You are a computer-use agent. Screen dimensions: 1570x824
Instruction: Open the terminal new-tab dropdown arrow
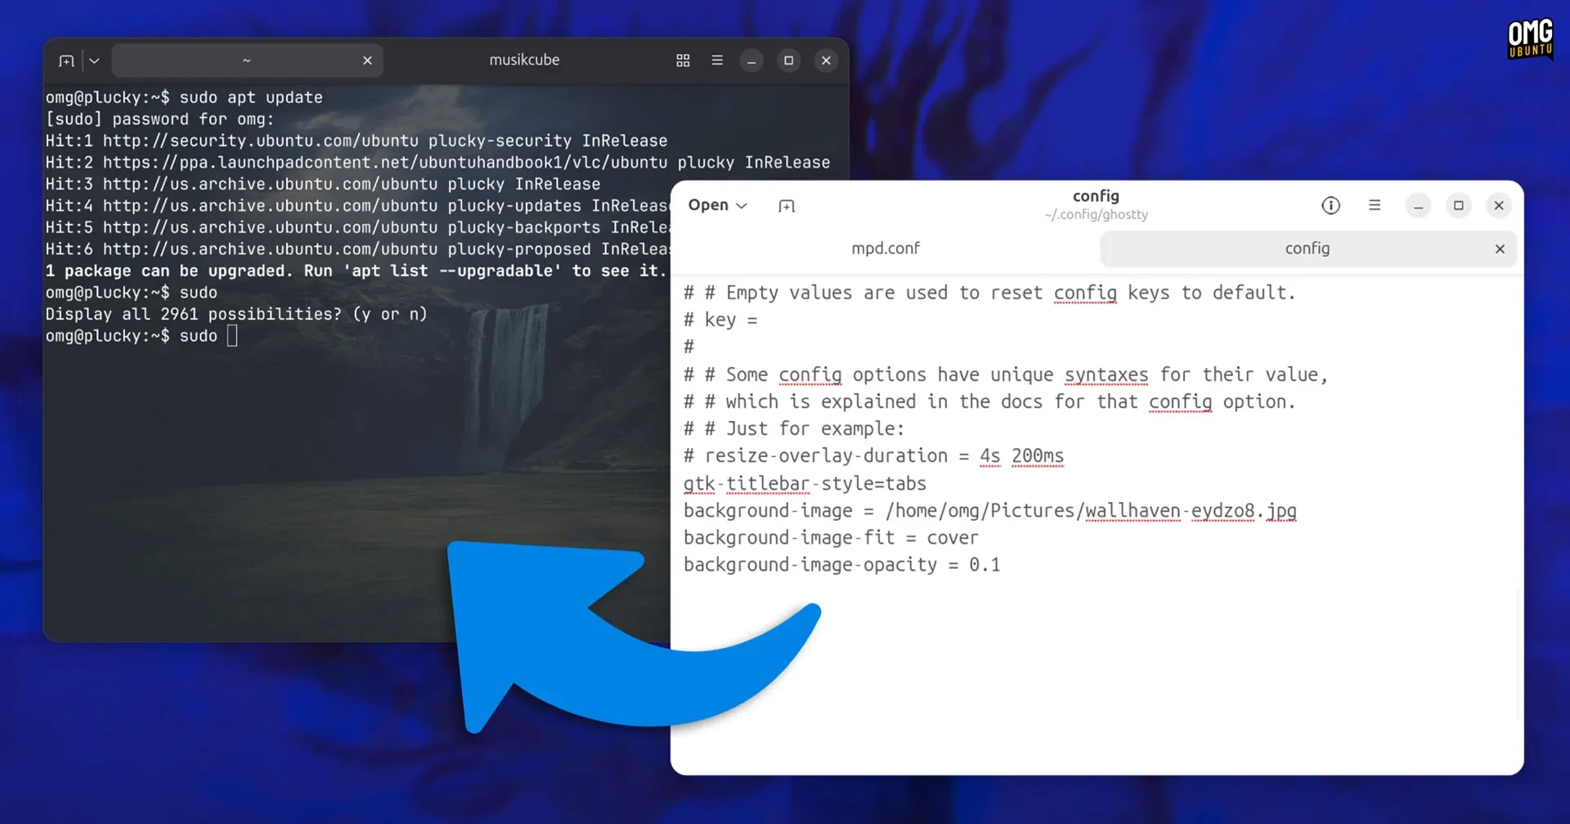95,60
